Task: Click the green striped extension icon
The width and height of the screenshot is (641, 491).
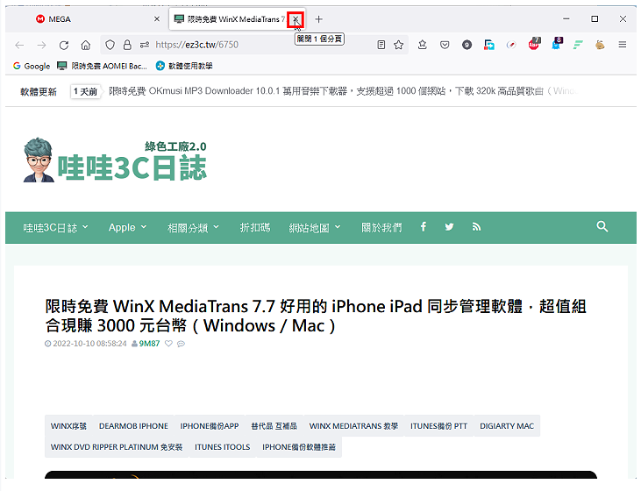Action: click(578, 45)
